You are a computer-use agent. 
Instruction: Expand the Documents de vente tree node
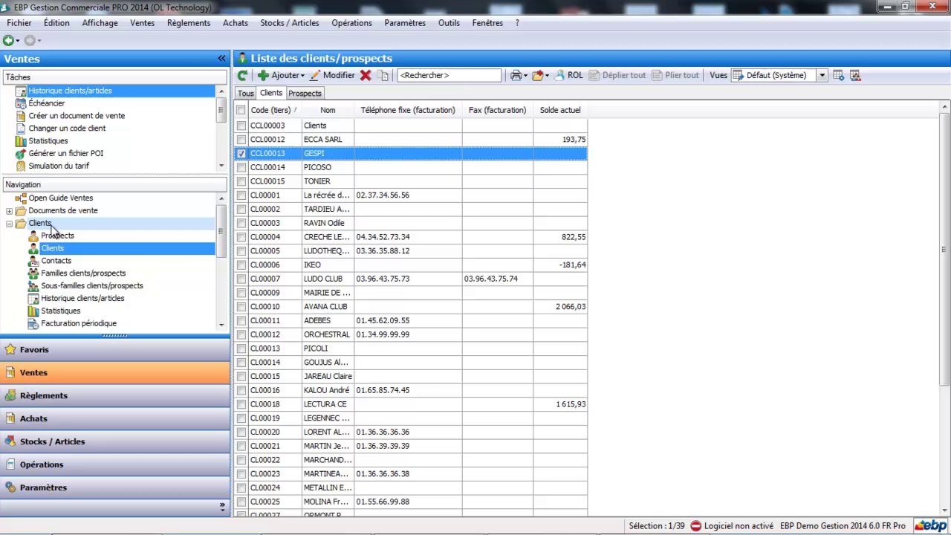tap(9, 211)
